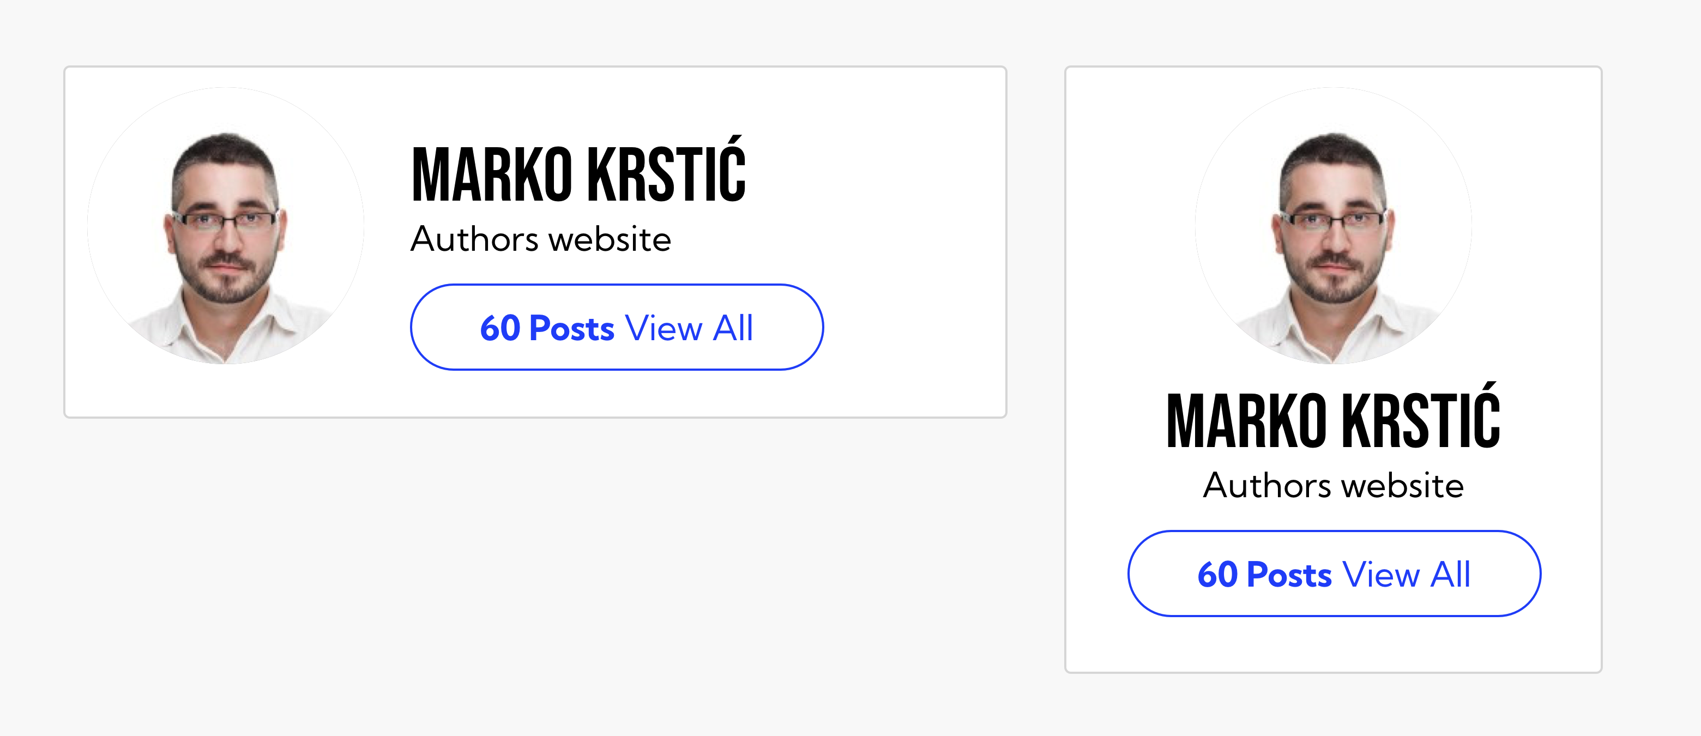Viewport: 1701px width, 736px height.
Task: Click 60 Posts View All button in vertical card
Action: tap(1335, 574)
